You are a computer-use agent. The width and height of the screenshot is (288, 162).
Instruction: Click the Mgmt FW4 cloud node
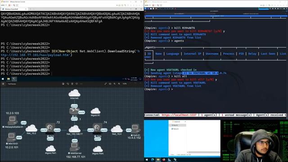pyautogui.click(x=98, y=149)
